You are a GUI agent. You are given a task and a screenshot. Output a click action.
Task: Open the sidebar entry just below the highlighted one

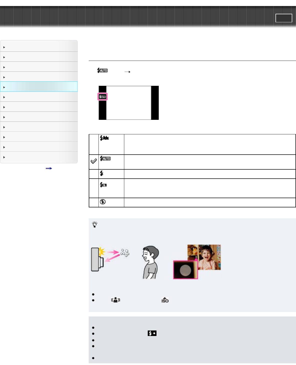39,97
